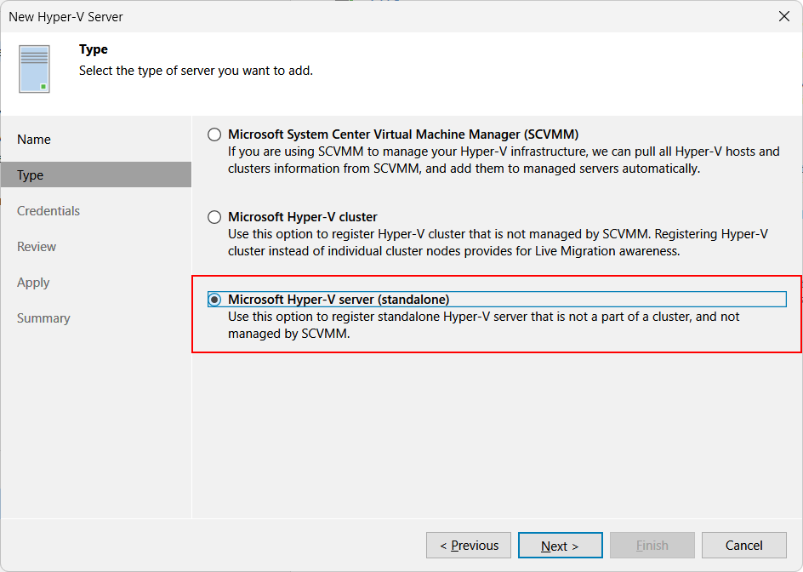Cancel the server wizard
This screenshot has height=572, width=803.
point(744,546)
